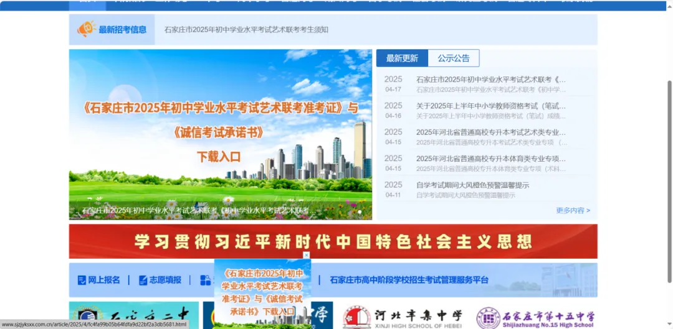Open 04-16 news 关于2025年上半年中小学教师资格考试
The image size is (673, 329).
tap(491, 106)
